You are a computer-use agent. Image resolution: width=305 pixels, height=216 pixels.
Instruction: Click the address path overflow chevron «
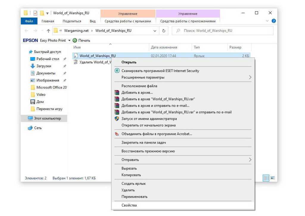point(61,31)
